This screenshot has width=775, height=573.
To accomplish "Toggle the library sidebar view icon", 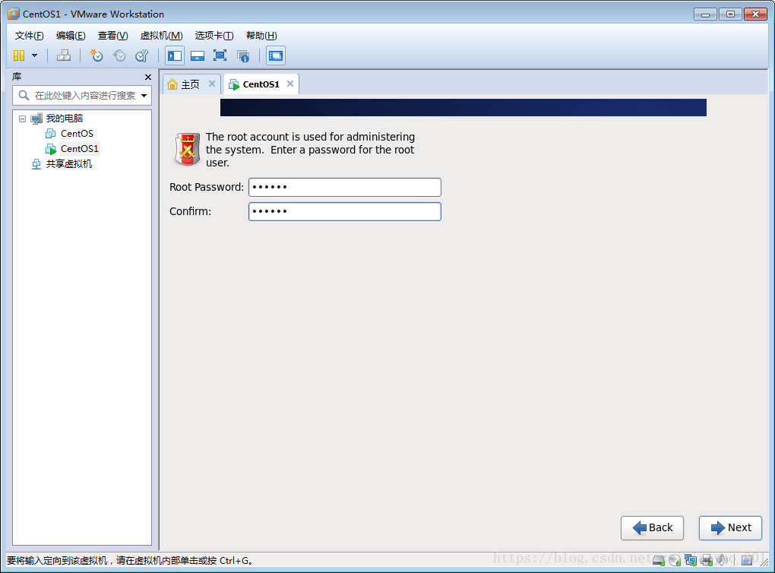I will pos(175,56).
